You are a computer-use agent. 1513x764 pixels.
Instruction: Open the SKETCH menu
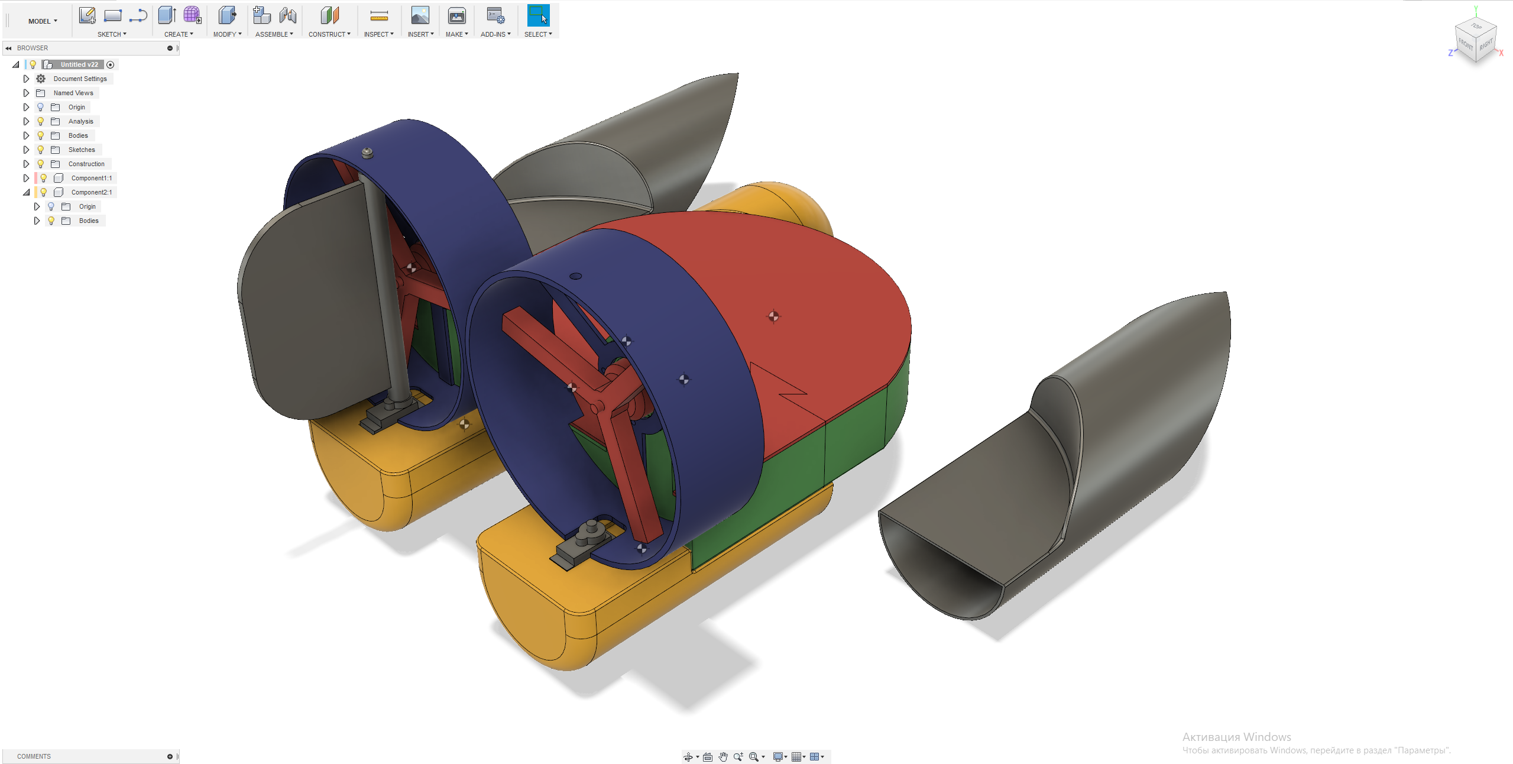[x=112, y=34]
